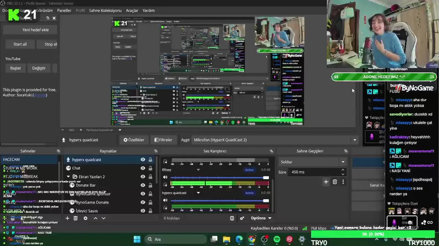Click YouTube Başlat button

(x=15, y=68)
